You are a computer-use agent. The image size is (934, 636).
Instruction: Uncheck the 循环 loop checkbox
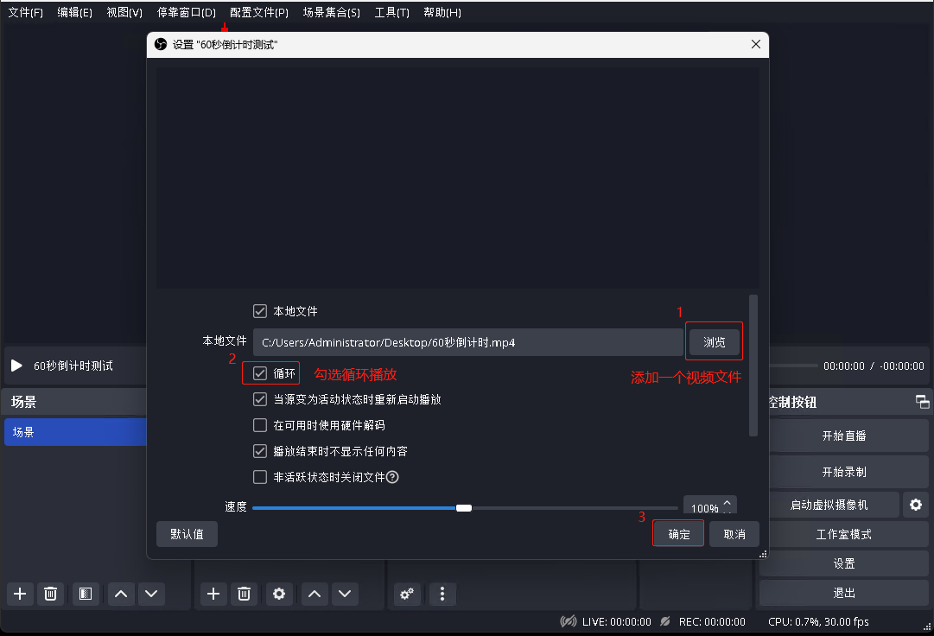pyautogui.click(x=260, y=374)
